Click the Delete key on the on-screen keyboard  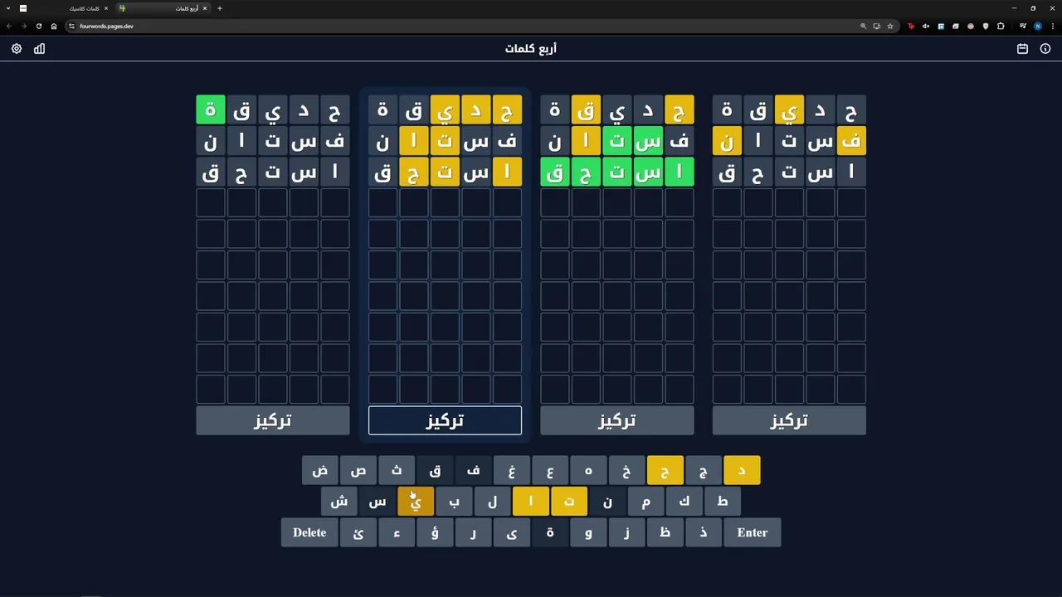[x=309, y=532]
